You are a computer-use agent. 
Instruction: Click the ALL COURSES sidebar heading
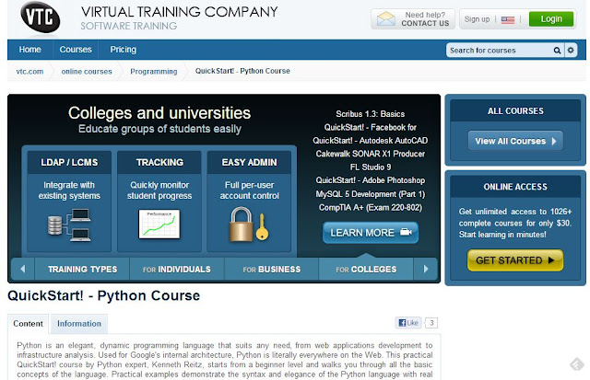[515, 110]
